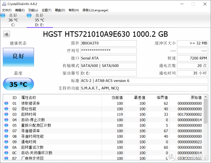The width and height of the screenshot is (211, 163).
Task: Click the 7200 RPM rotation rate field
Action: (192, 58)
